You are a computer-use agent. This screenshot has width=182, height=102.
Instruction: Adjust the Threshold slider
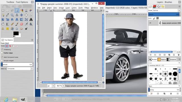point(17,65)
